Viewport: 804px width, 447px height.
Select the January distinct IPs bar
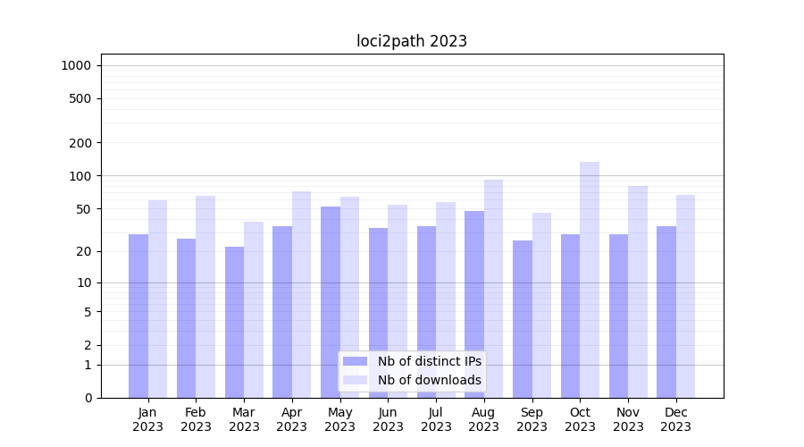(138, 316)
